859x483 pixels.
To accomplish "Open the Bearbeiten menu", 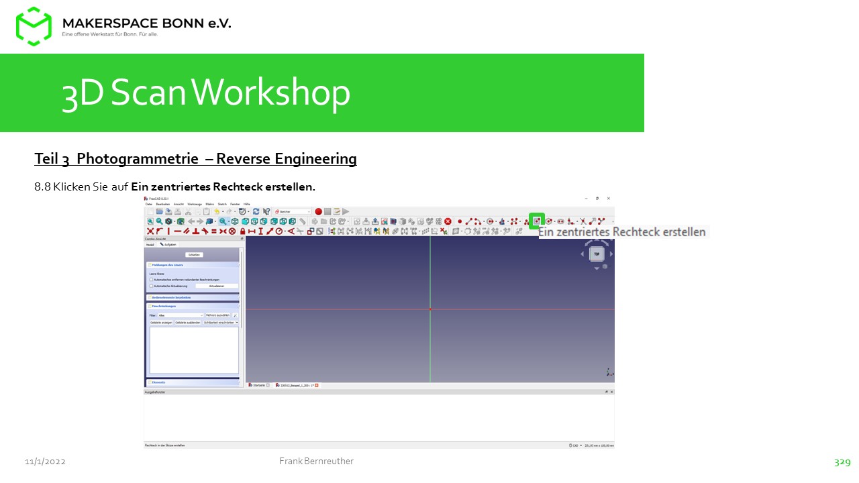I will (163, 204).
